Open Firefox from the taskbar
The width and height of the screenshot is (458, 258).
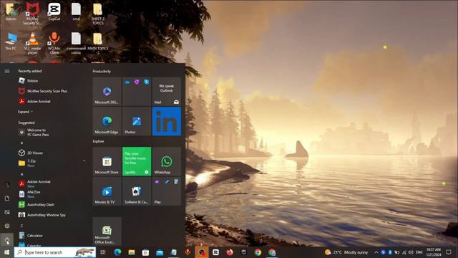click(x=230, y=252)
